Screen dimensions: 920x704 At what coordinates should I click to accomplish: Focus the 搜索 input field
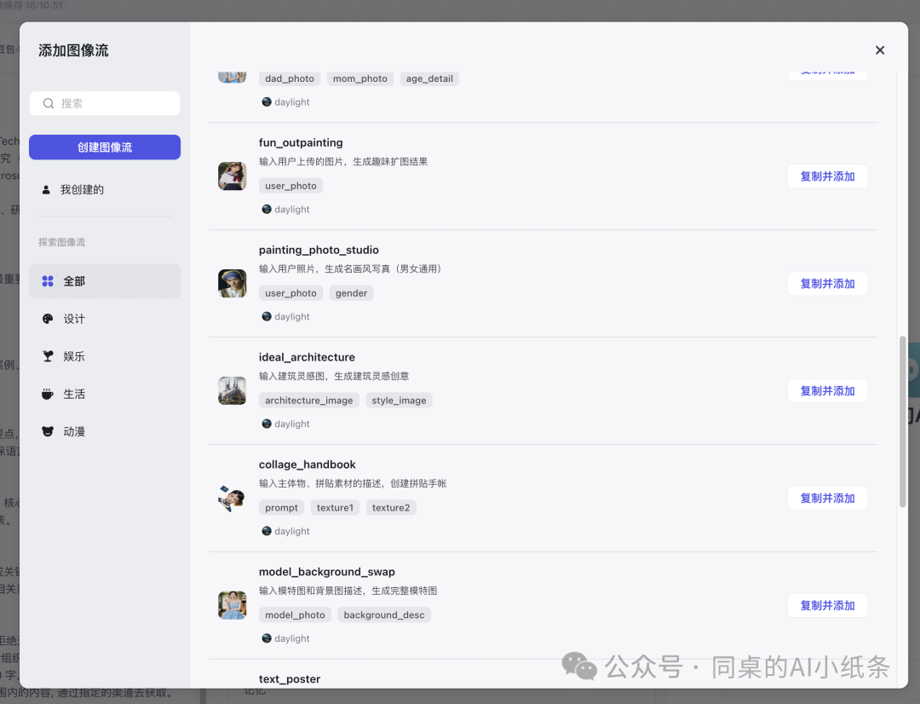115,103
